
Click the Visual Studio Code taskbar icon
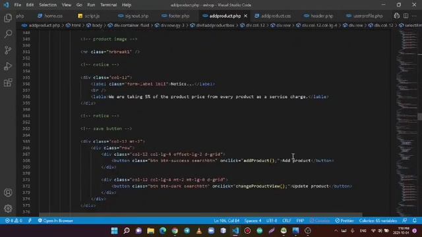[235, 230]
